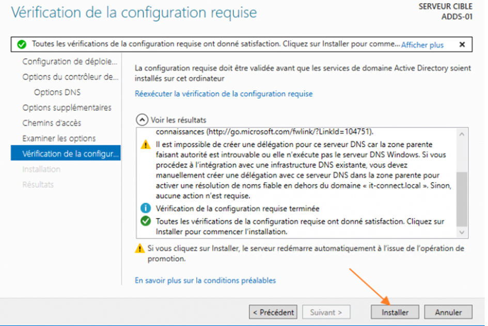Click Réexécuter la vérification de la configuration requise

[224, 94]
